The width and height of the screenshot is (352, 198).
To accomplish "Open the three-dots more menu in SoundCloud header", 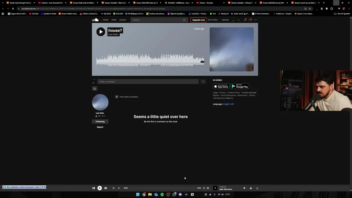I will pyautogui.click(x=255, y=20).
